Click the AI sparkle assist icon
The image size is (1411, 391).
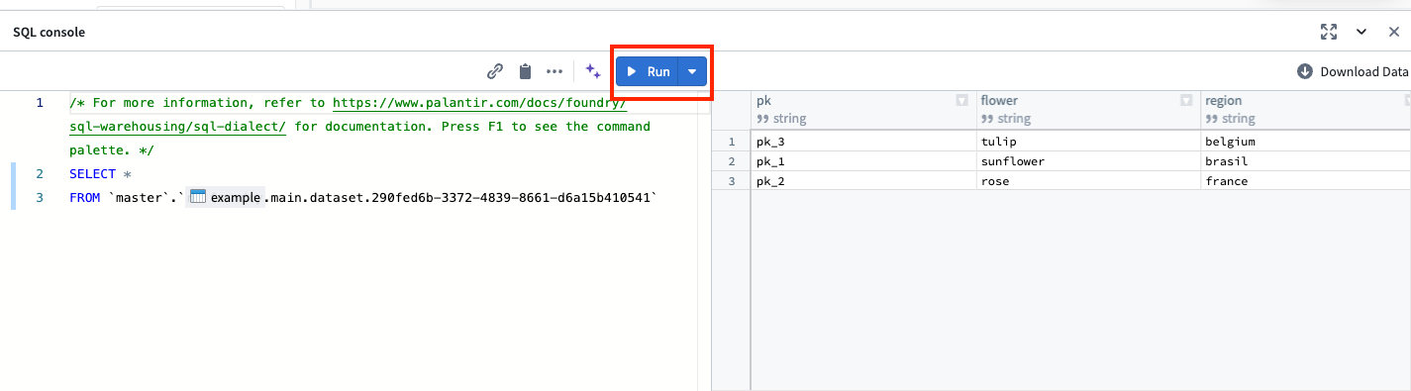pyautogui.click(x=592, y=71)
